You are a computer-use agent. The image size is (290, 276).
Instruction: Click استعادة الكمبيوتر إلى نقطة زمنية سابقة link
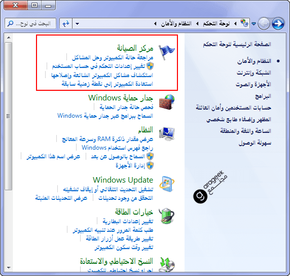[107, 84]
